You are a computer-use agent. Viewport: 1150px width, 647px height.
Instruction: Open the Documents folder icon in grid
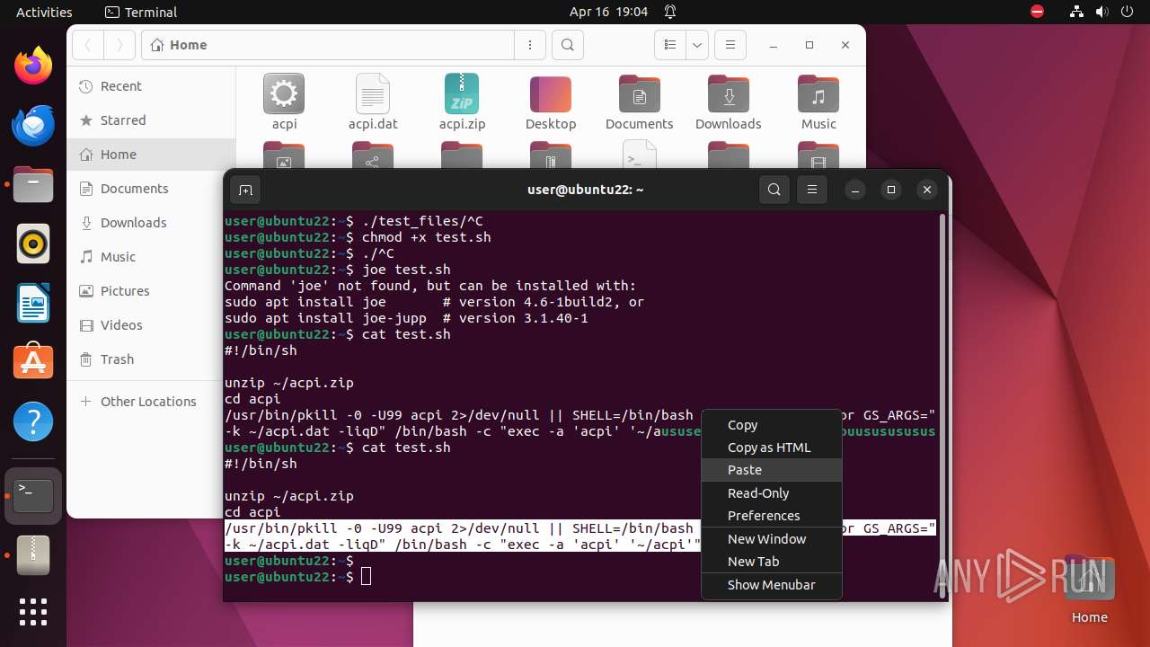pyautogui.click(x=640, y=102)
